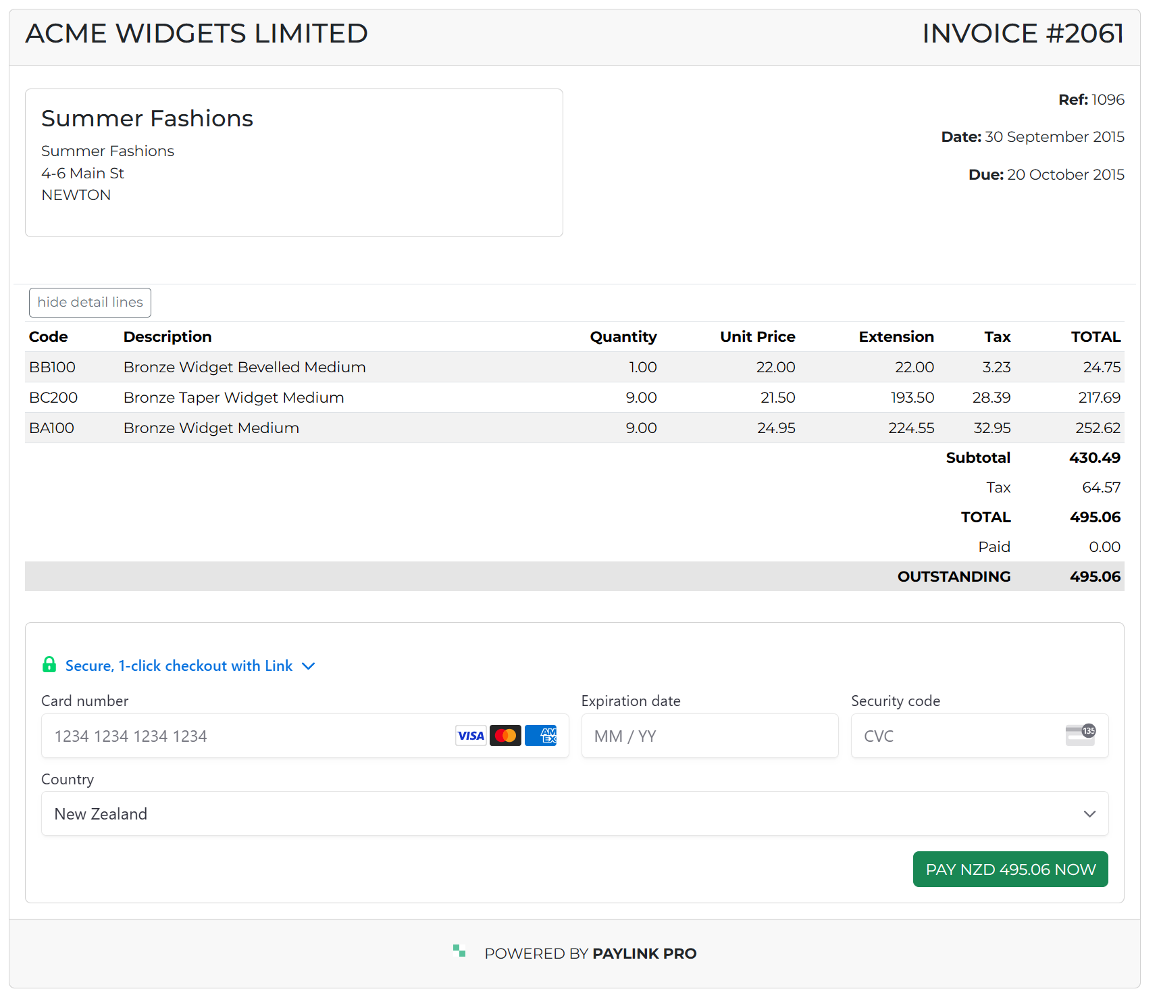Click the Paylink Pro footer logo
This screenshot has width=1159, height=1008.
click(x=459, y=951)
